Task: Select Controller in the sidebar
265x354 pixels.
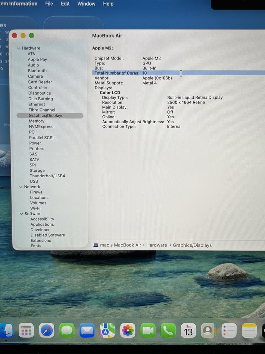Action: click(38, 88)
